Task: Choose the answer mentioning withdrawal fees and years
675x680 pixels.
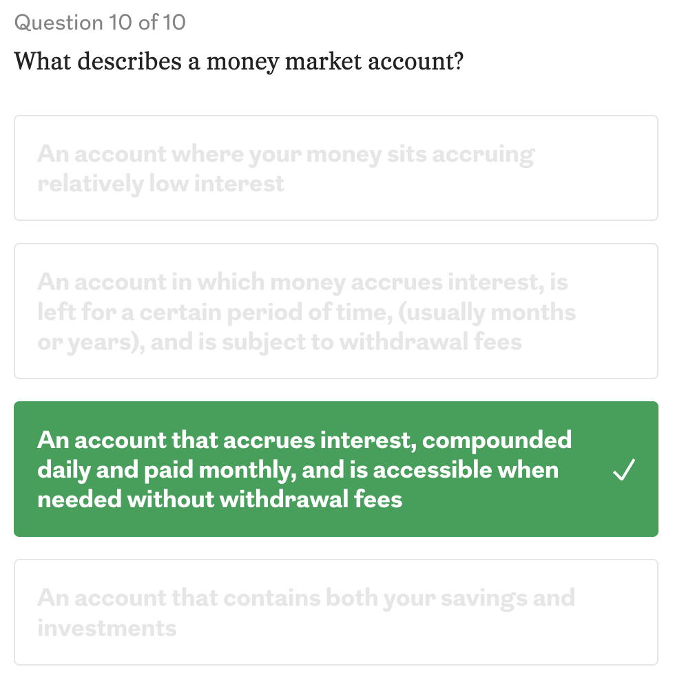Action: (307, 312)
